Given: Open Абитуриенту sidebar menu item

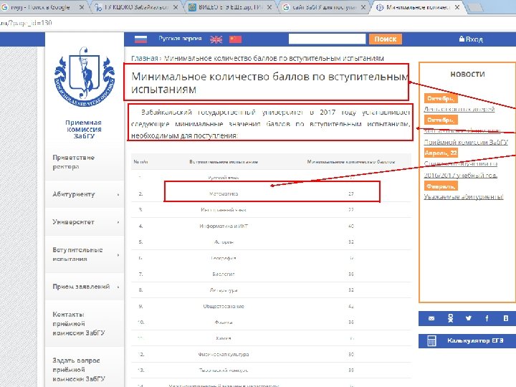Looking at the screenshot, I should [85, 194].
